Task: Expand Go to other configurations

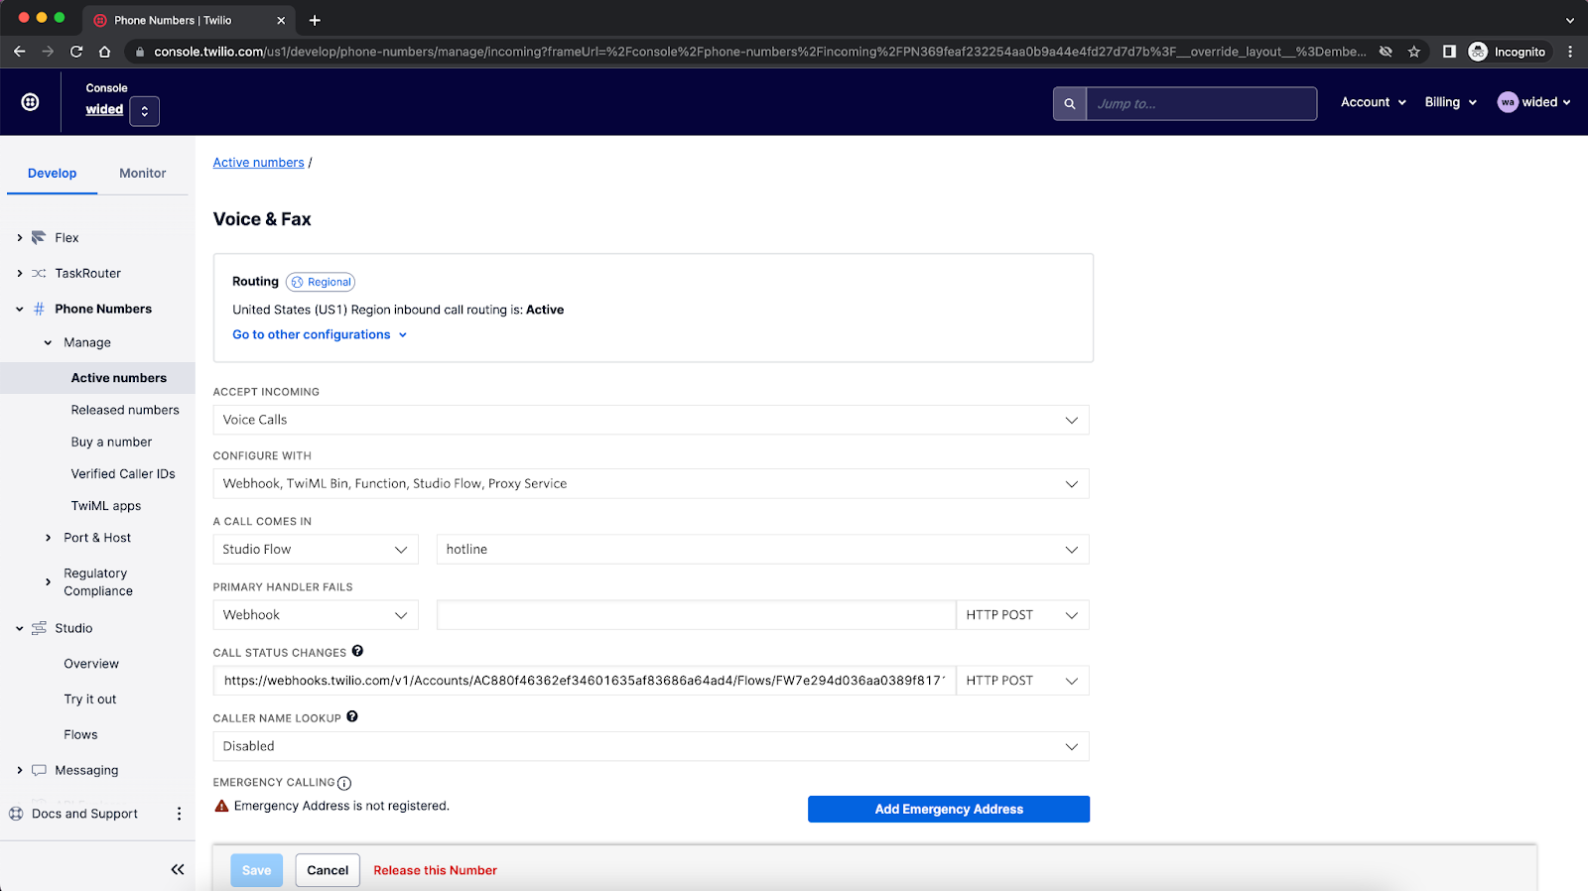Action: click(x=320, y=335)
